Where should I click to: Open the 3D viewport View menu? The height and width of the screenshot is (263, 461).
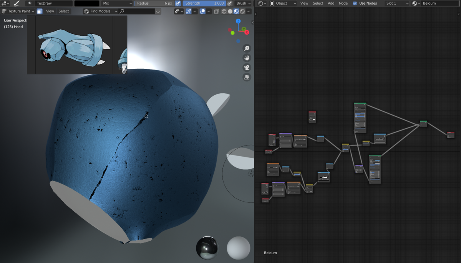50,11
